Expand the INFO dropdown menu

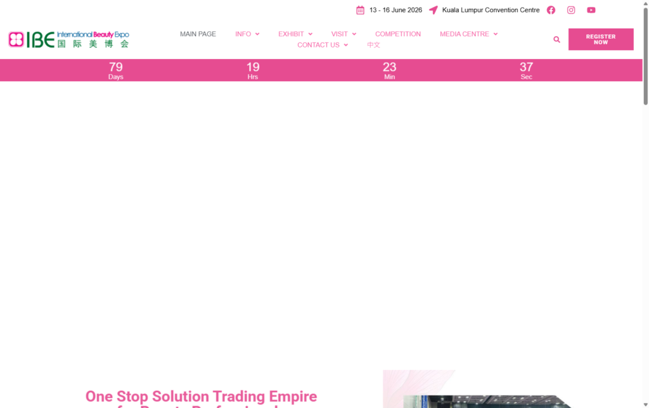pyautogui.click(x=247, y=34)
